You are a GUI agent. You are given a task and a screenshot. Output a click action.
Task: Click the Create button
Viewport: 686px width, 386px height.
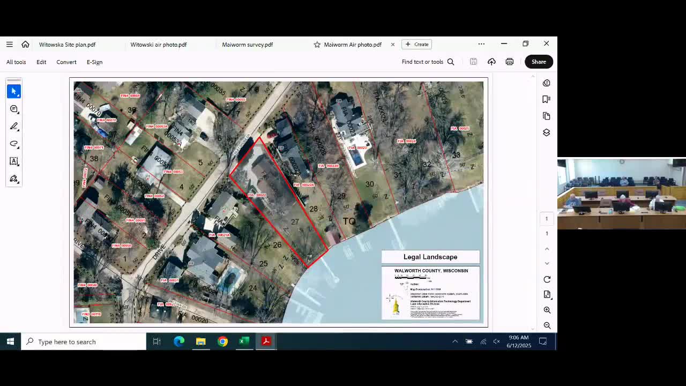(417, 44)
